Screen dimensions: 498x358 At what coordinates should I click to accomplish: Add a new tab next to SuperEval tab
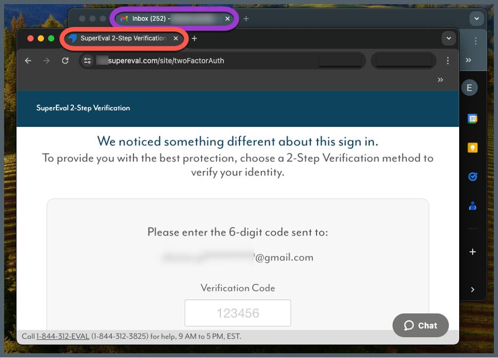(194, 38)
